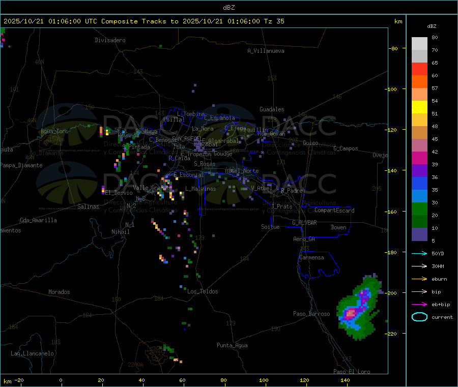
Task: Click the 'G_ALVEAR' map label
Action: (x=304, y=223)
